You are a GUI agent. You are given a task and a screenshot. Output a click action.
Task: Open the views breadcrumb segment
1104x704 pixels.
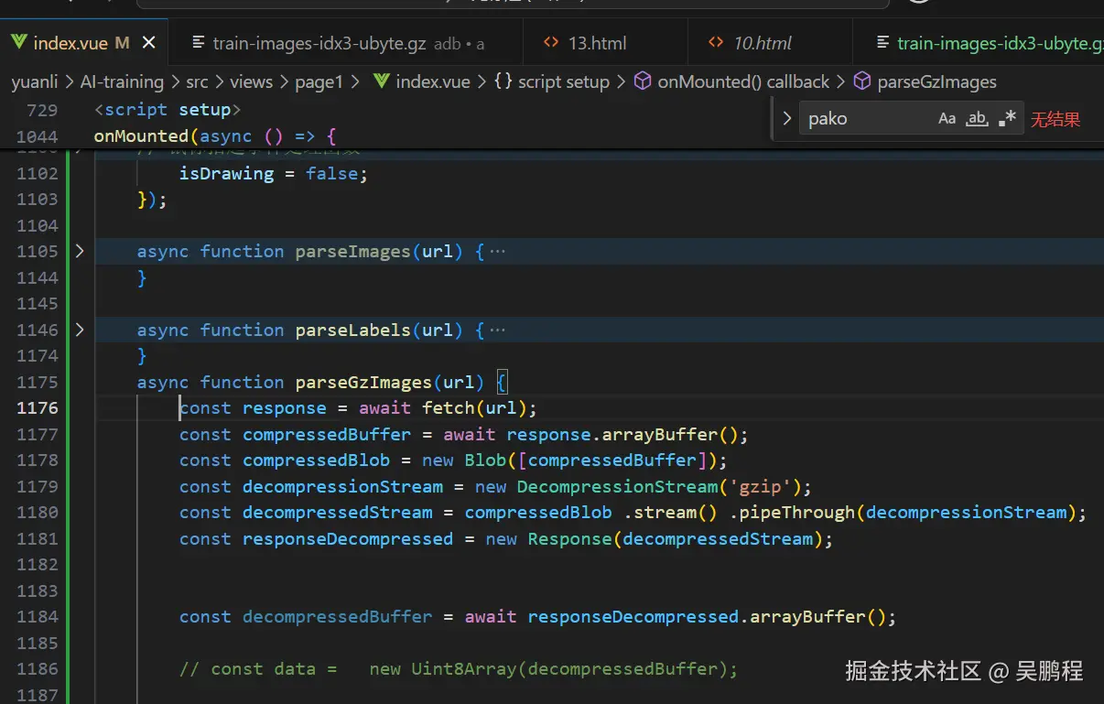251,81
